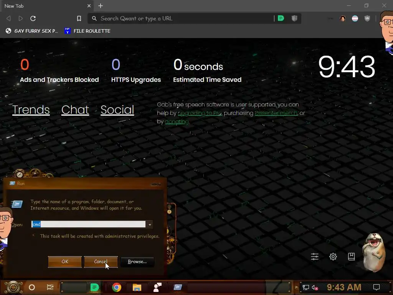Open settings gear on new tab page

333,256
